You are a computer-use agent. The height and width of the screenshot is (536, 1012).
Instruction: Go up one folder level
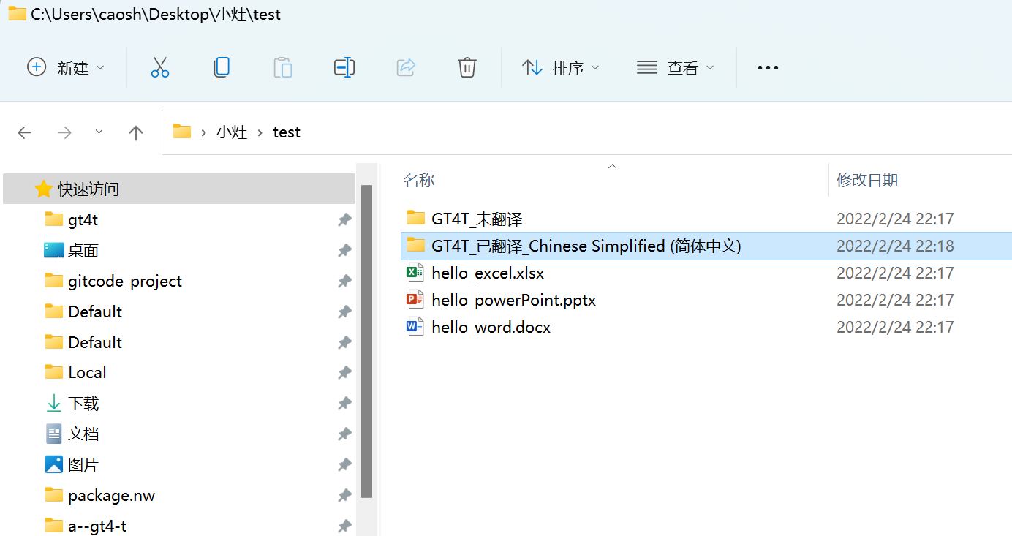[136, 132]
